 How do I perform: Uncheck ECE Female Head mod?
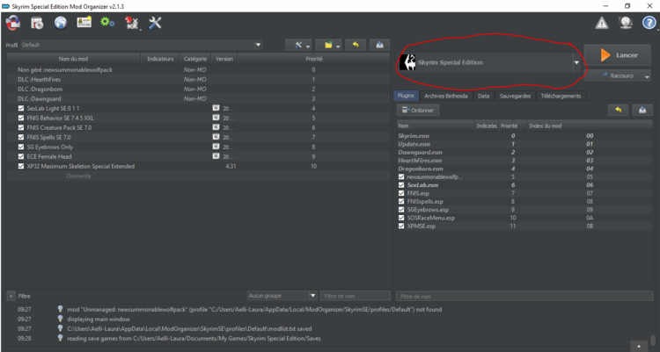click(x=21, y=156)
